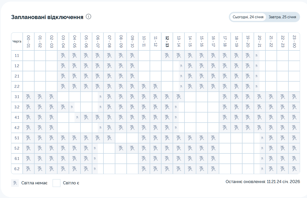The height and width of the screenshot is (198, 307).
Task: Switch to the Завтра, 25 січня tab
Action: pos(282,17)
